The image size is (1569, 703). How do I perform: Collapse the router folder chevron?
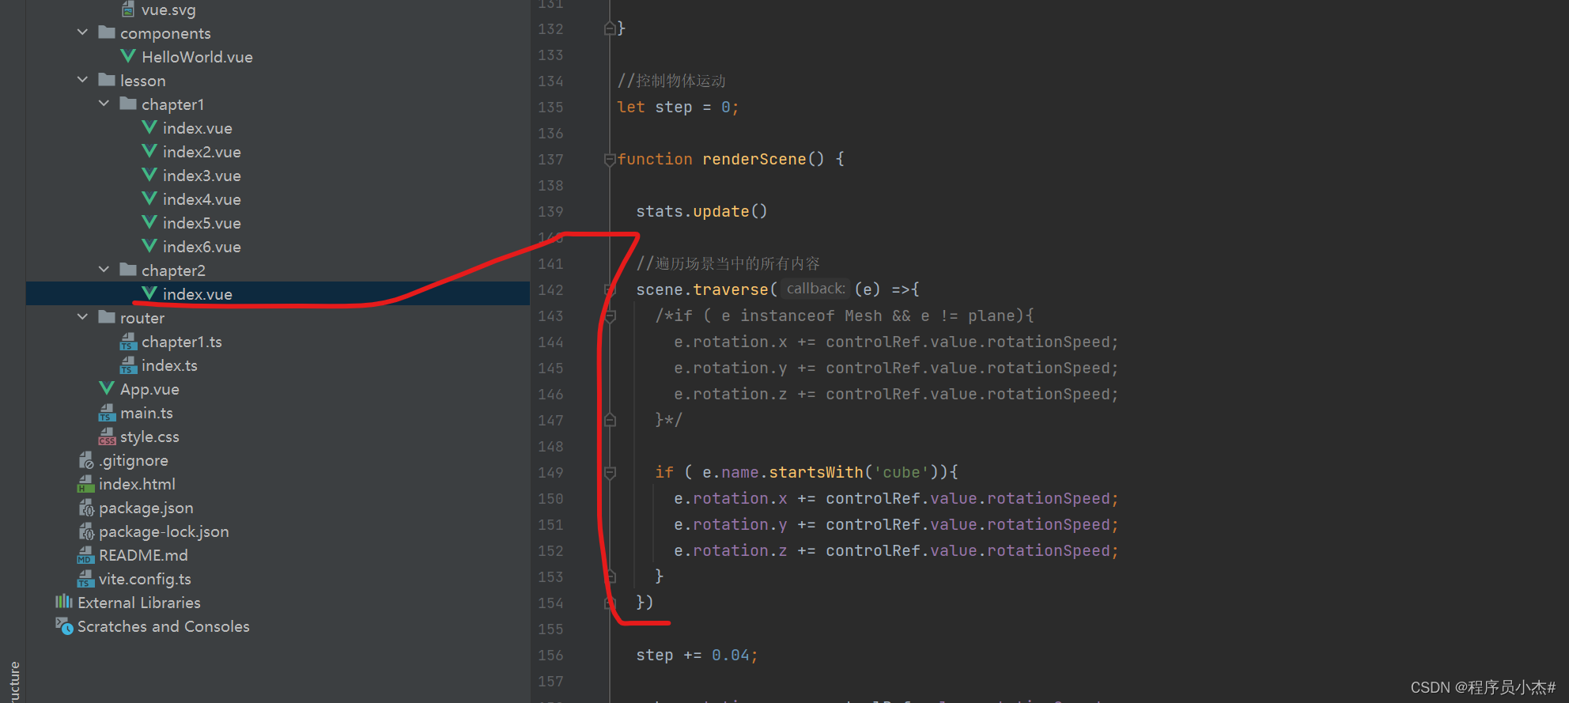(83, 317)
